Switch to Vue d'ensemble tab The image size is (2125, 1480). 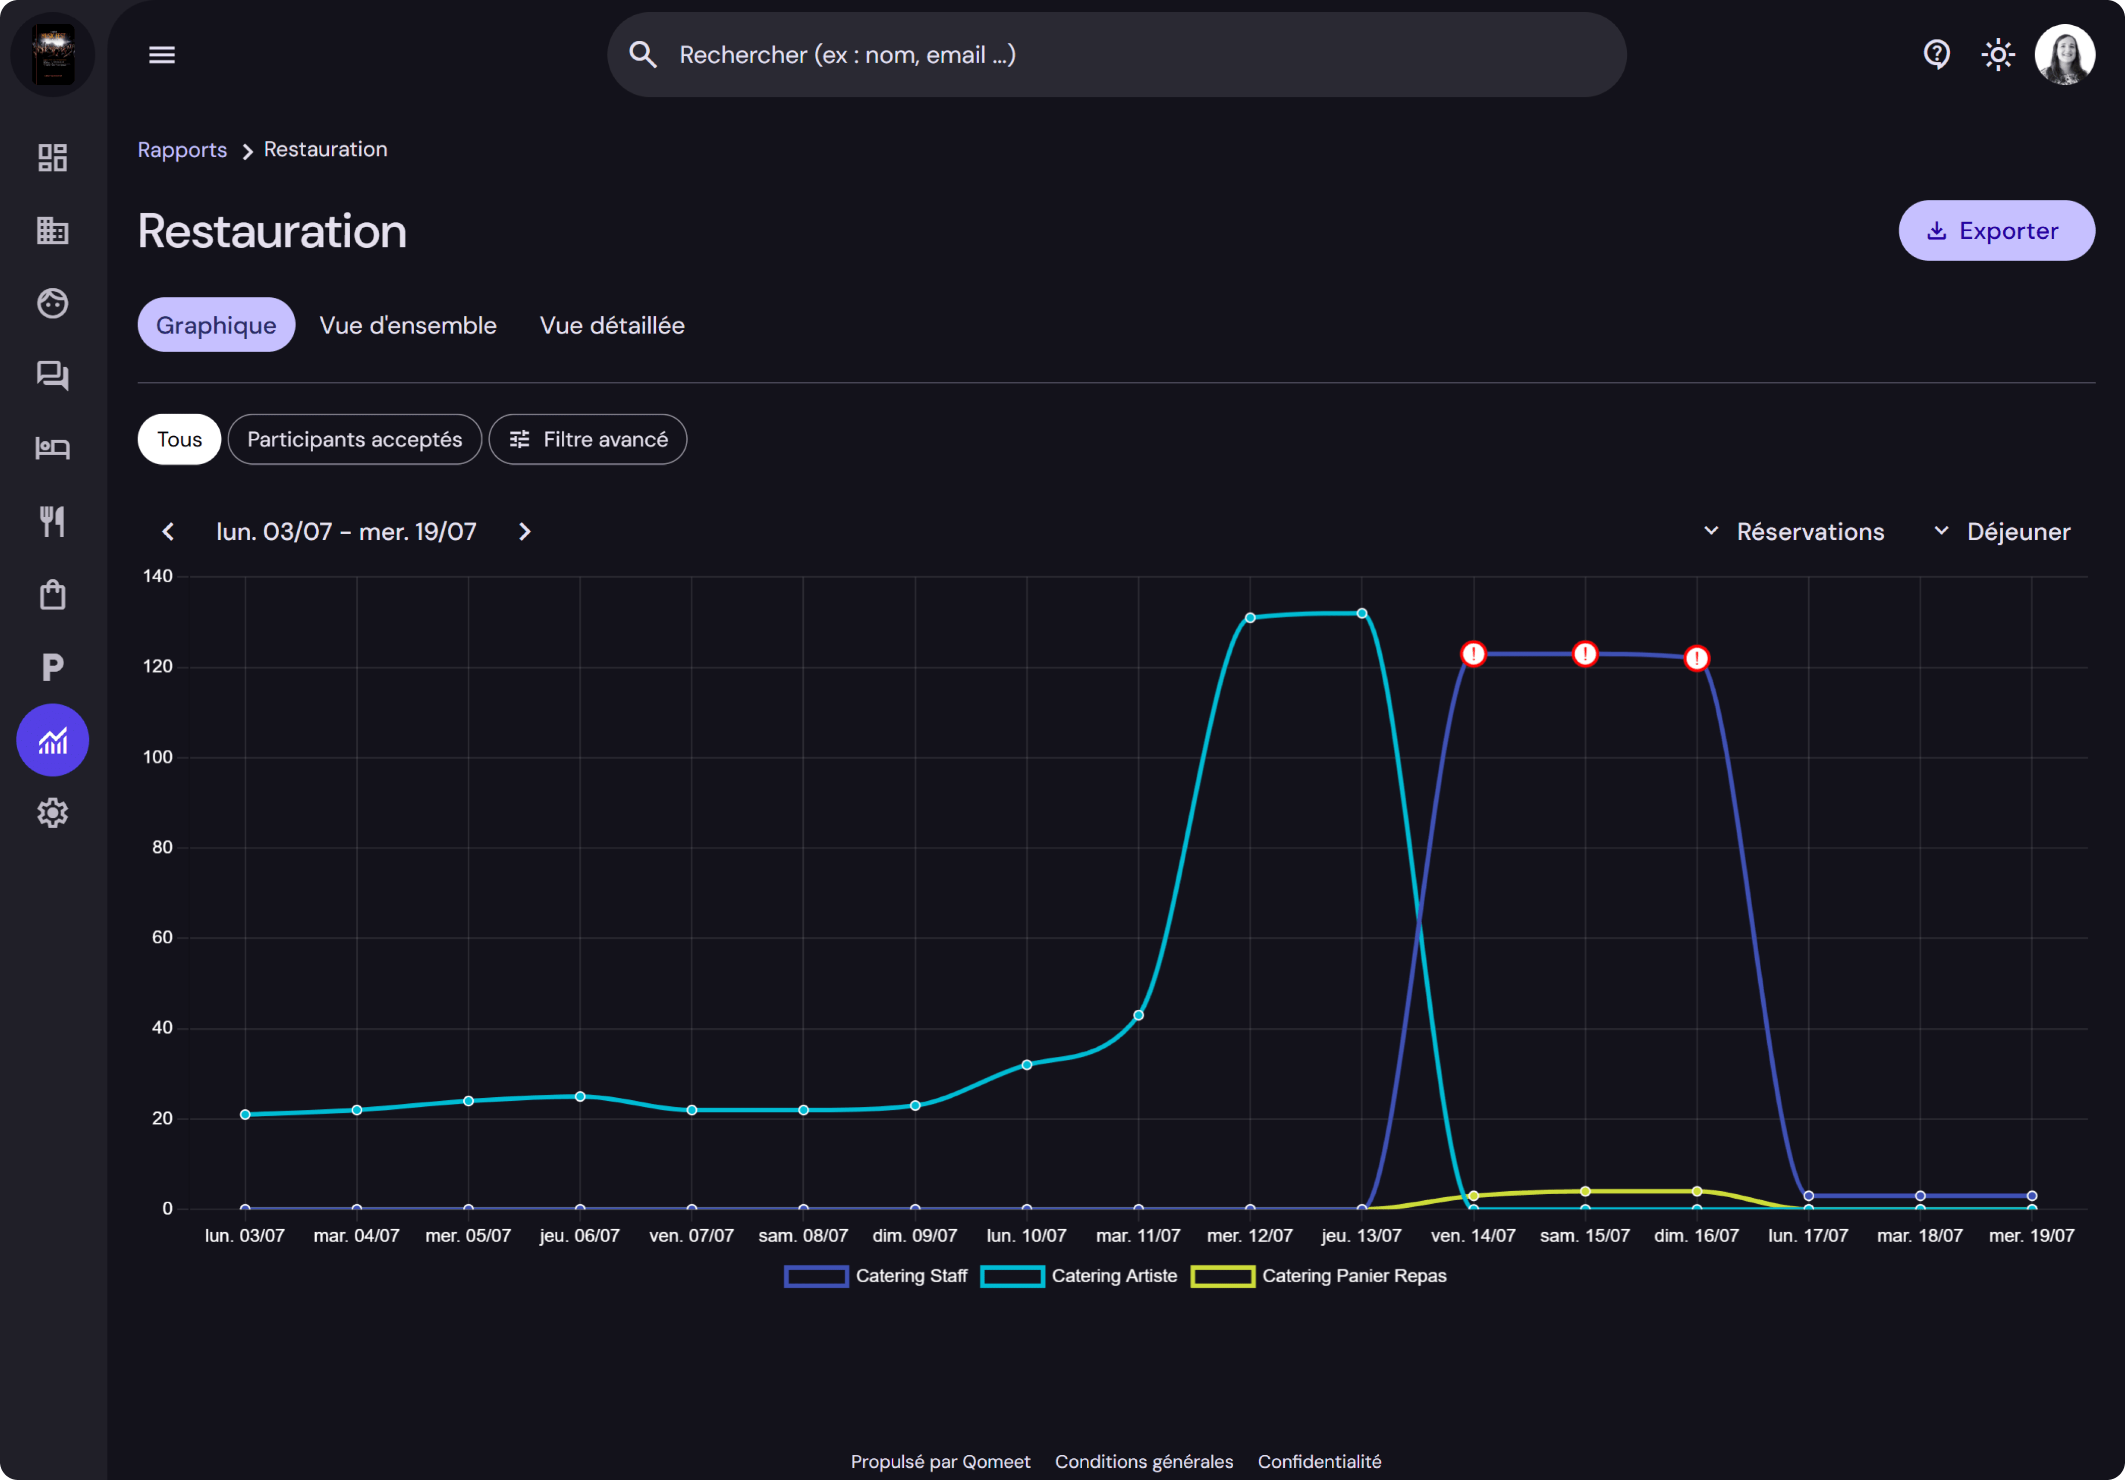(x=408, y=326)
